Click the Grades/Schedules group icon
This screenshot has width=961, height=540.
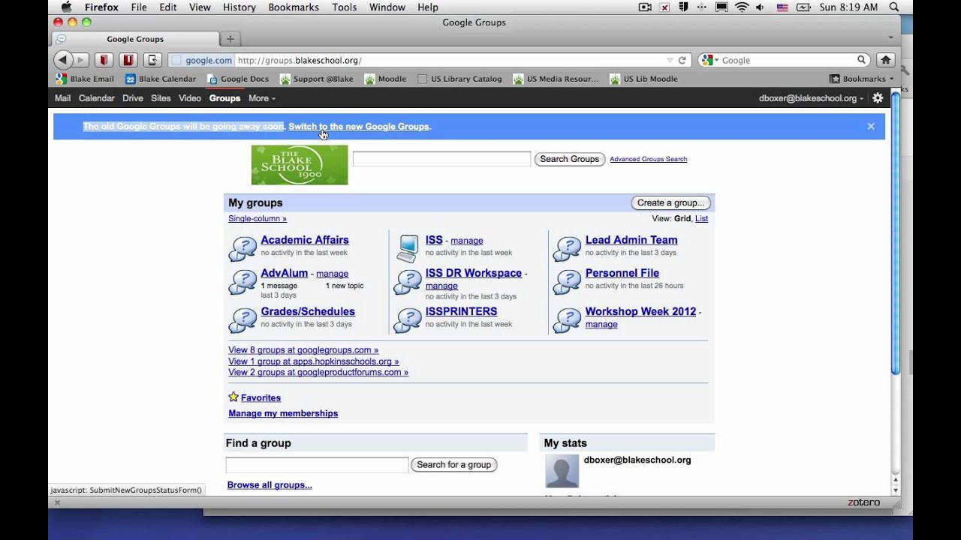243,319
